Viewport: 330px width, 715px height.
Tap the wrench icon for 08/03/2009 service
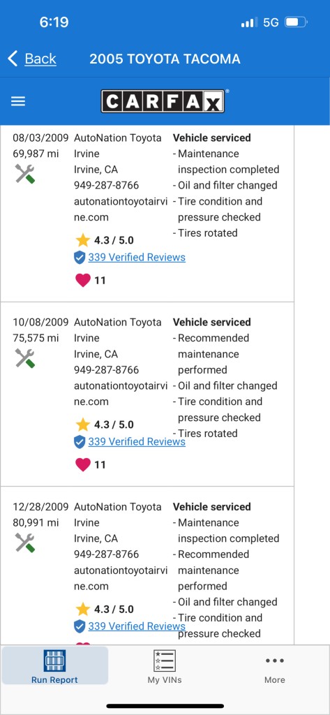pyautogui.click(x=25, y=174)
